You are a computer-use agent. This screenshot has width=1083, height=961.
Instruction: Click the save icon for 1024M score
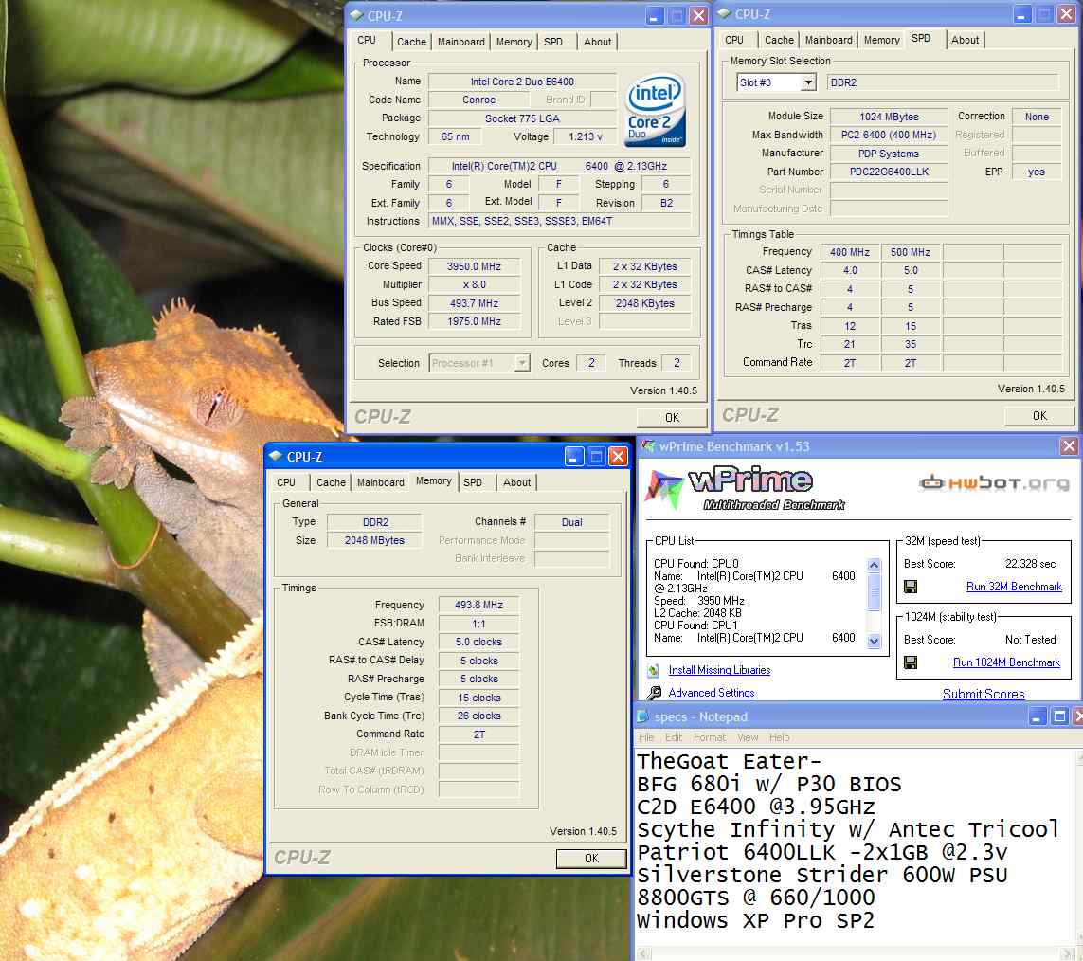coord(911,662)
